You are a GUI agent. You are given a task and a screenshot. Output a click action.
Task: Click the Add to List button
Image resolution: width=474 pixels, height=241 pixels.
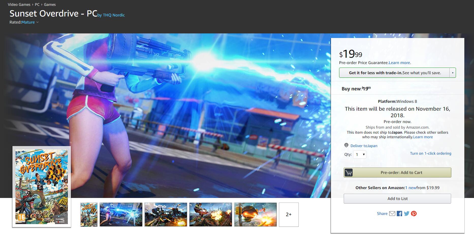pos(397,199)
